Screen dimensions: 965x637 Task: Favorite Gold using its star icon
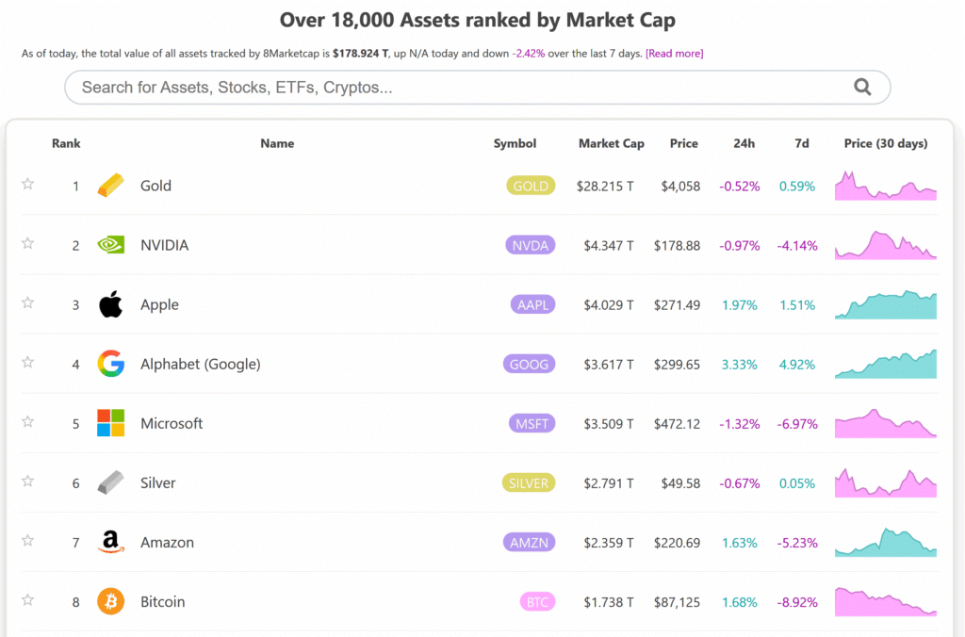click(27, 184)
